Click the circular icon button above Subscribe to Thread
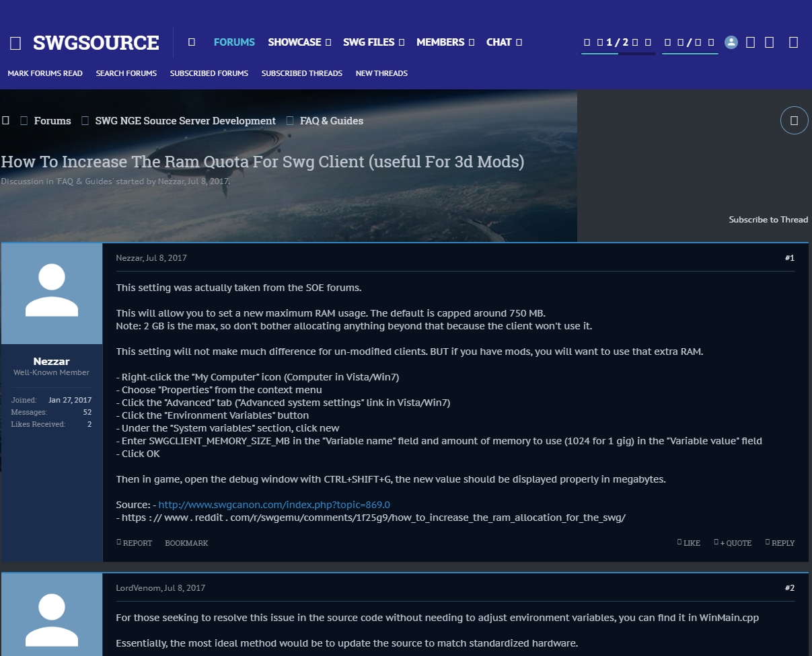Image resolution: width=812 pixels, height=656 pixels. coord(794,120)
